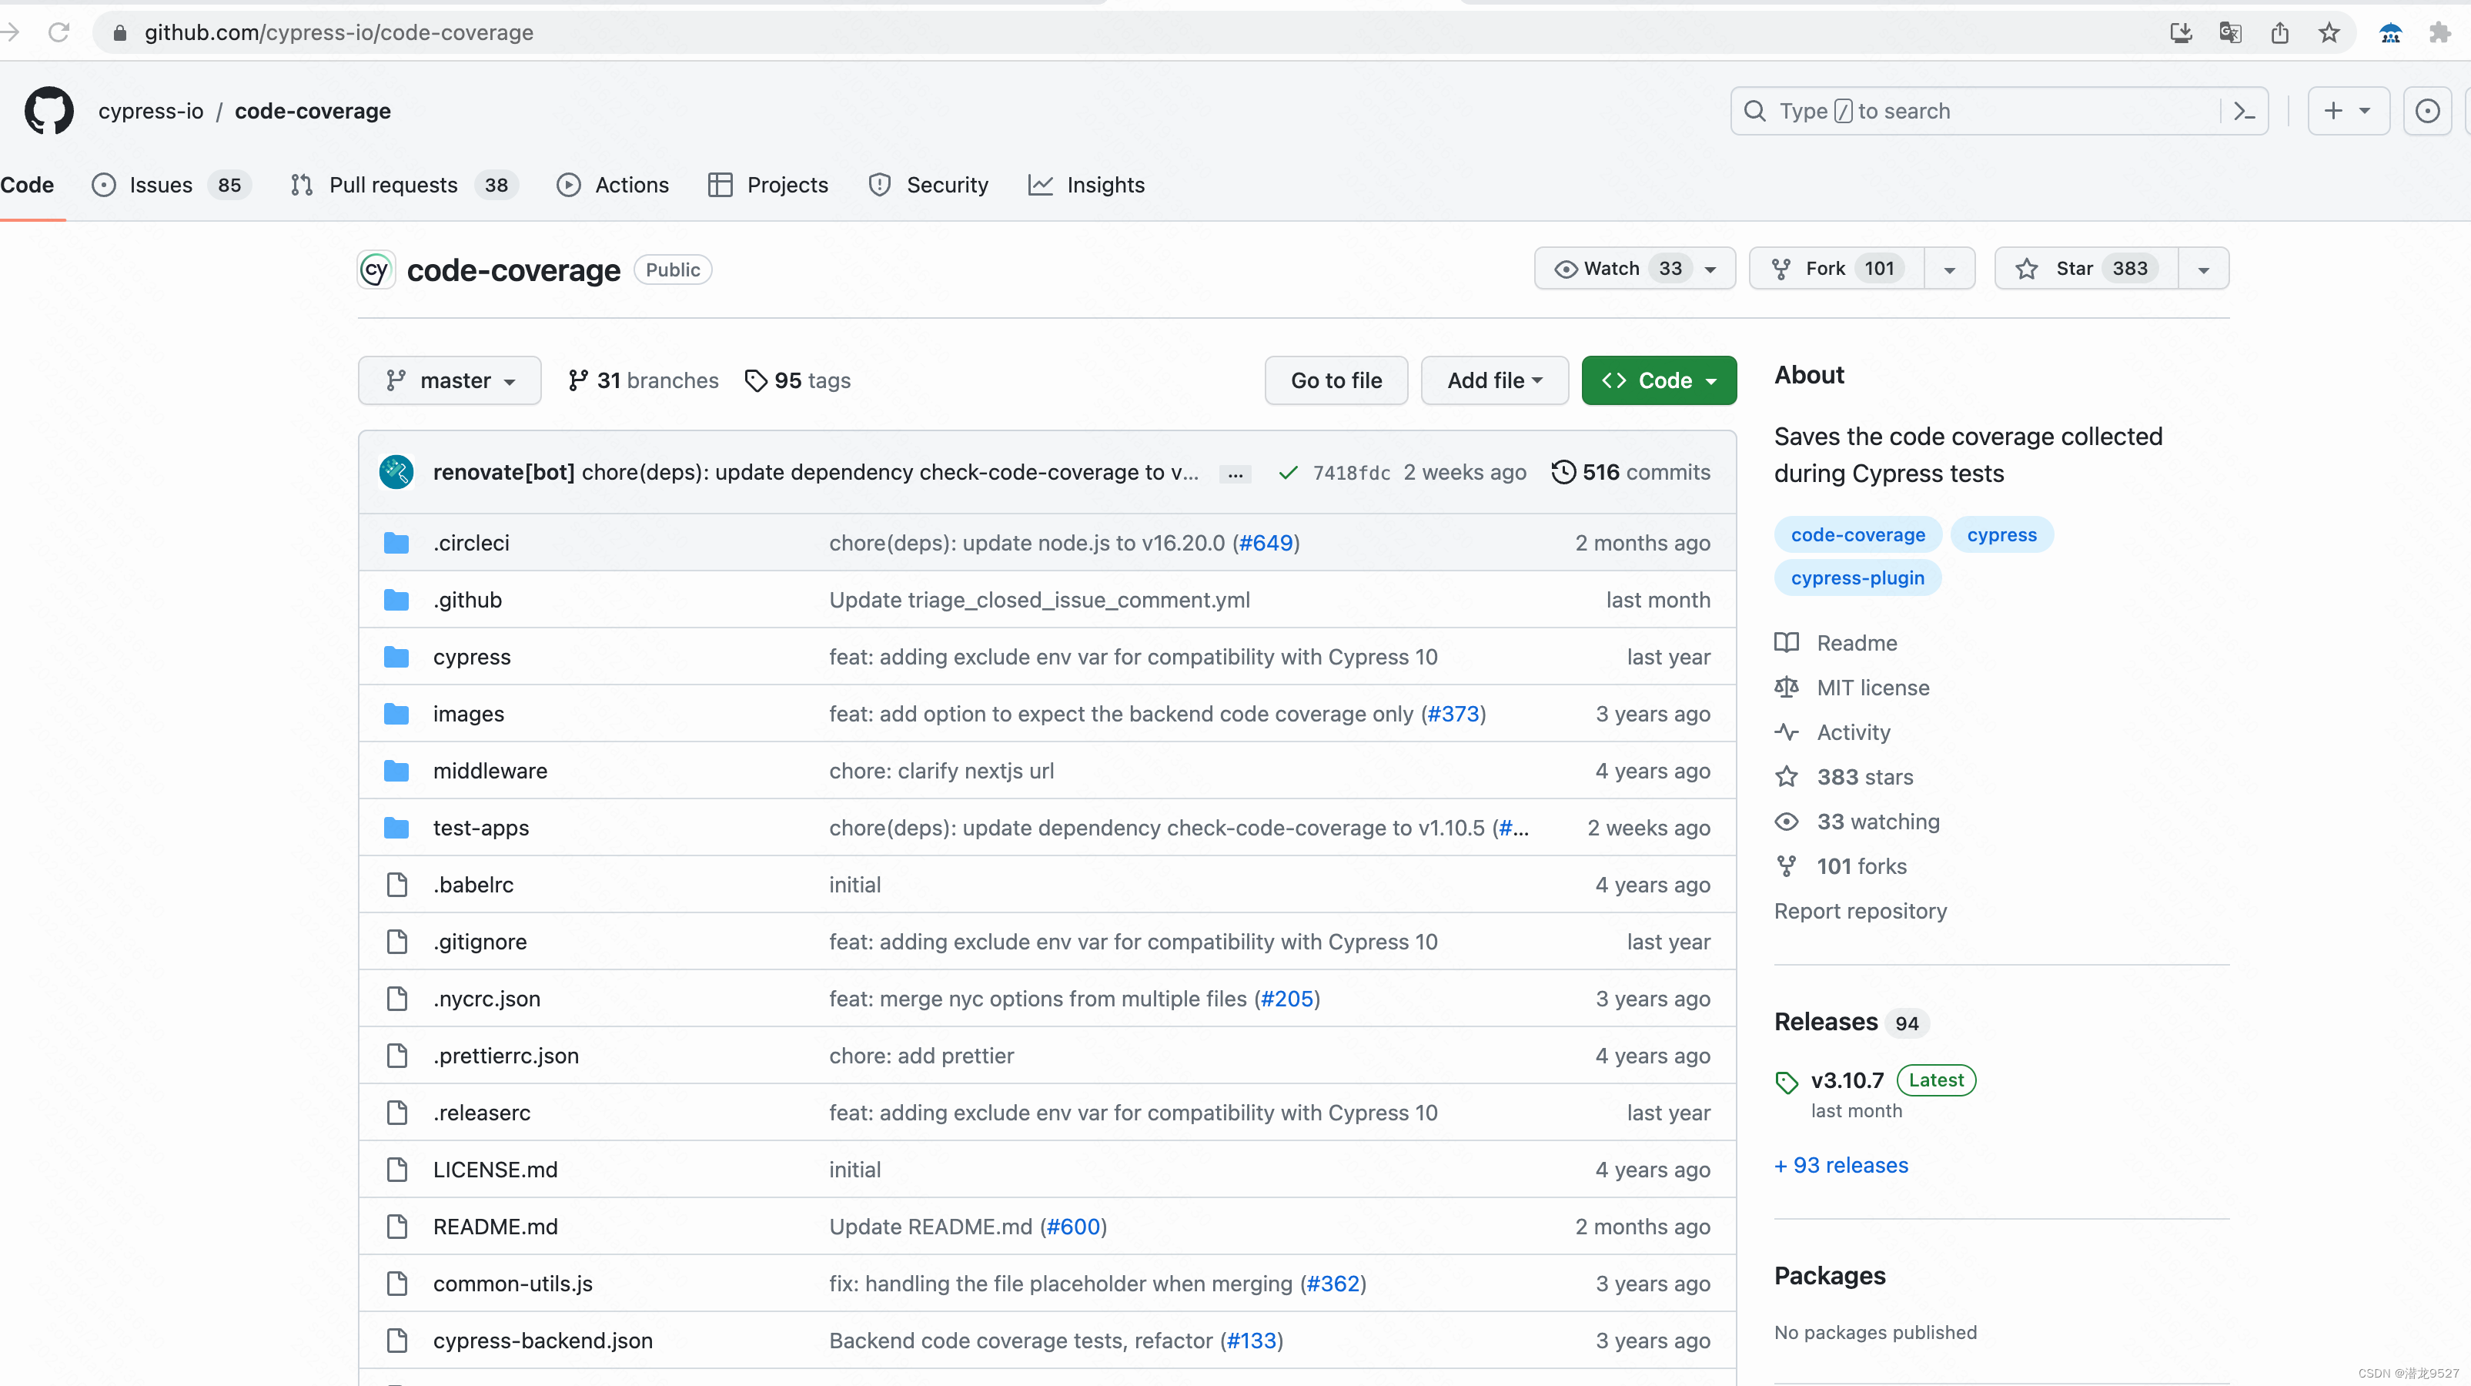The image size is (2471, 1386).
Task: Expand commit message ellipsis button
Action: pos(1235,474)
